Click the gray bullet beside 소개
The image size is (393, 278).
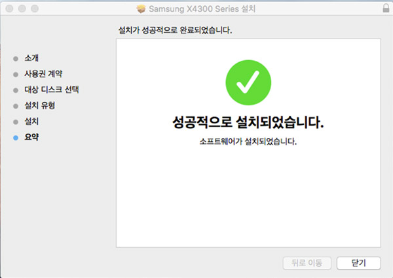(x=16, y=59)
